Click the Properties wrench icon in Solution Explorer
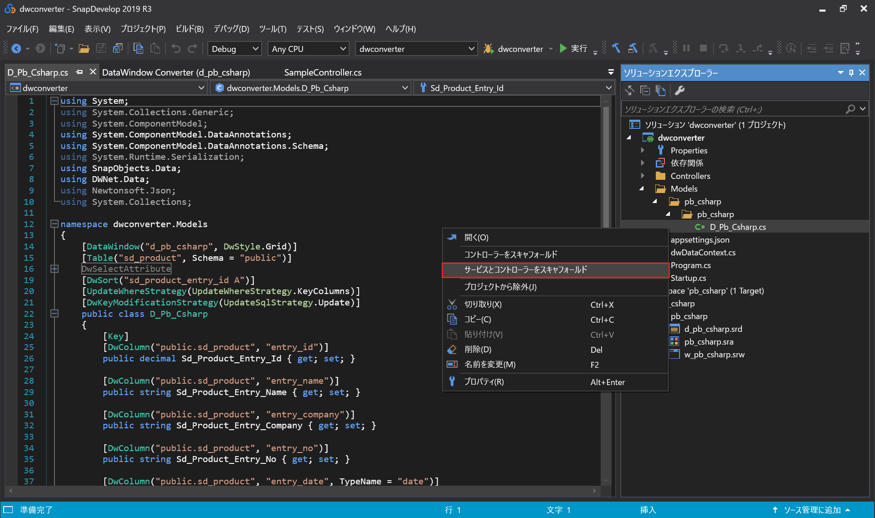The image size is (875, 518). 679,91
